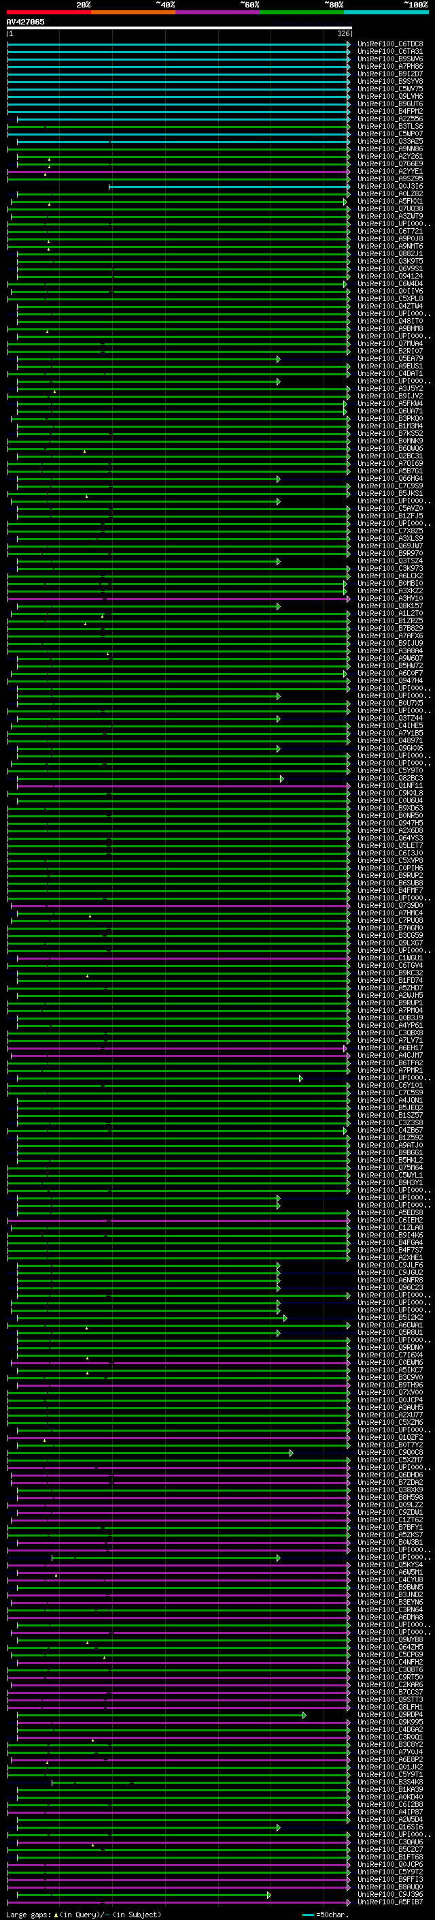Select hit UniRef100_B3CG59
The image size is (435, 1920).
pyautogui.click(x=390, y=935)
